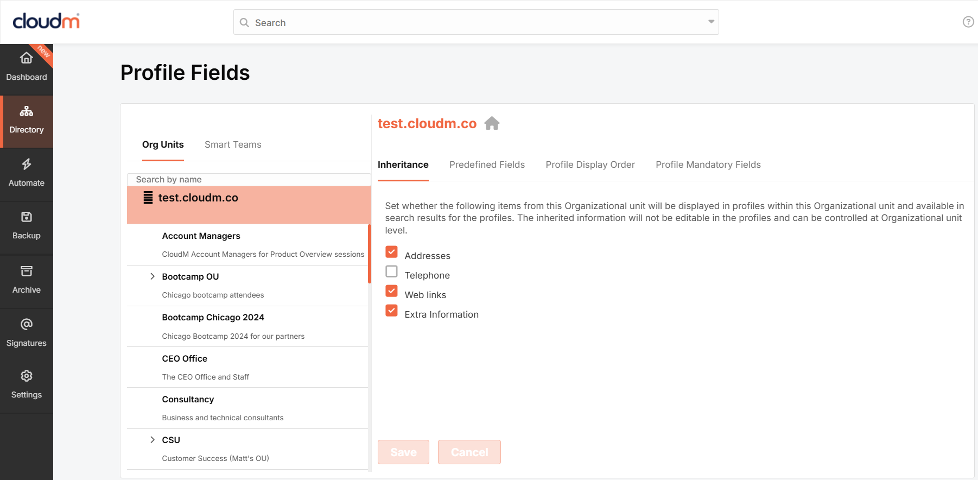Click the test.cloudm.co heading link
Screen dimensions: 978x480
tap(427, 123)
